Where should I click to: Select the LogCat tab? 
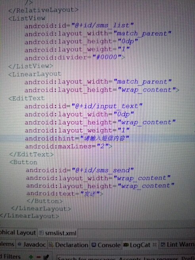coord(140,245)
